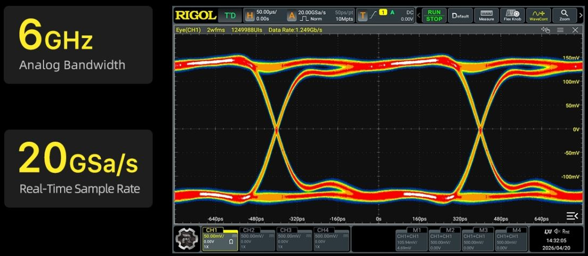Open the horizontal timebase H settings
This screenshot has height=256, width=588.
249,16
